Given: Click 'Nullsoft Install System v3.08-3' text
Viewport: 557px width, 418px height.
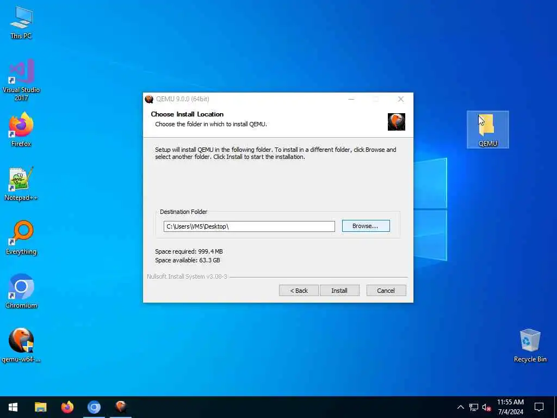Looking at the screenshot, I should [x=187, y=276].
